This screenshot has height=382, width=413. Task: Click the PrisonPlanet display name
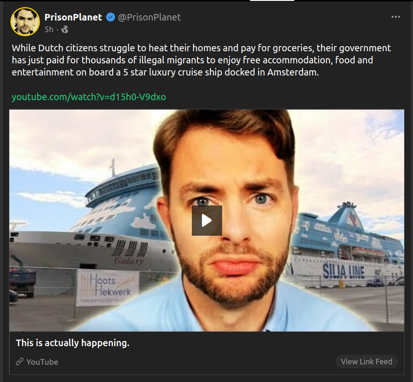coord(73,17)
